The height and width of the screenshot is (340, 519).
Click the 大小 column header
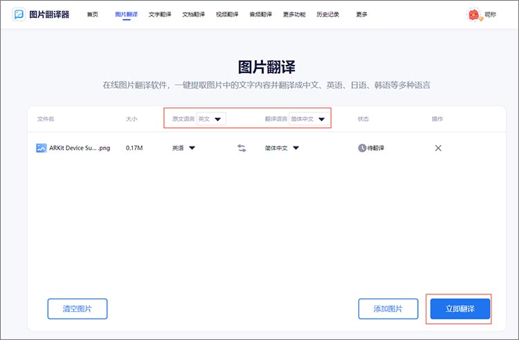point(131,119)
